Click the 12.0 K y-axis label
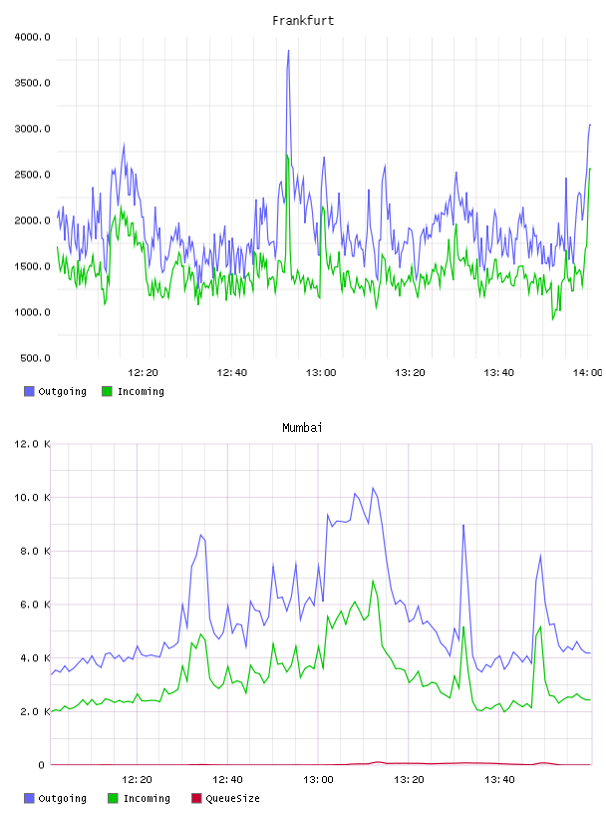606x814 pixels. (32, 444)
